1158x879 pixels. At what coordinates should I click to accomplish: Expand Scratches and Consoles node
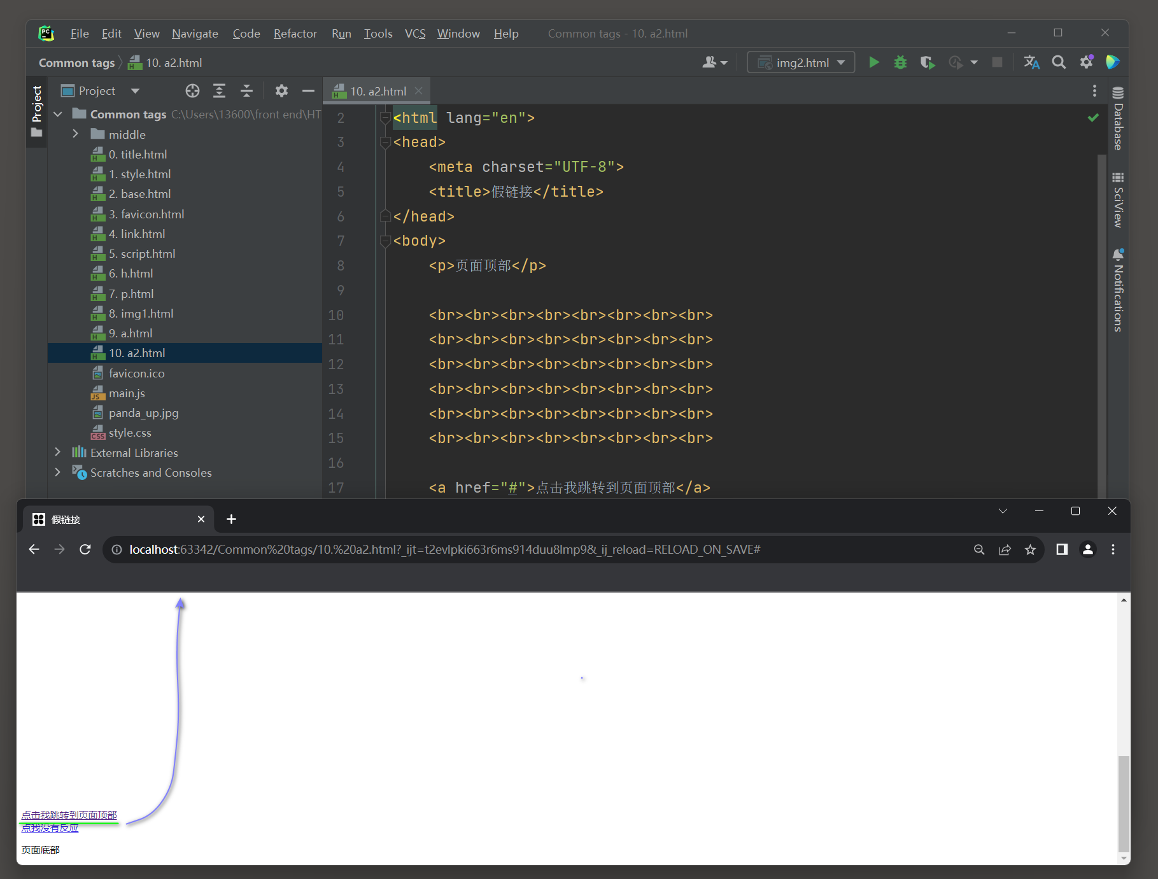coord(58,472)
